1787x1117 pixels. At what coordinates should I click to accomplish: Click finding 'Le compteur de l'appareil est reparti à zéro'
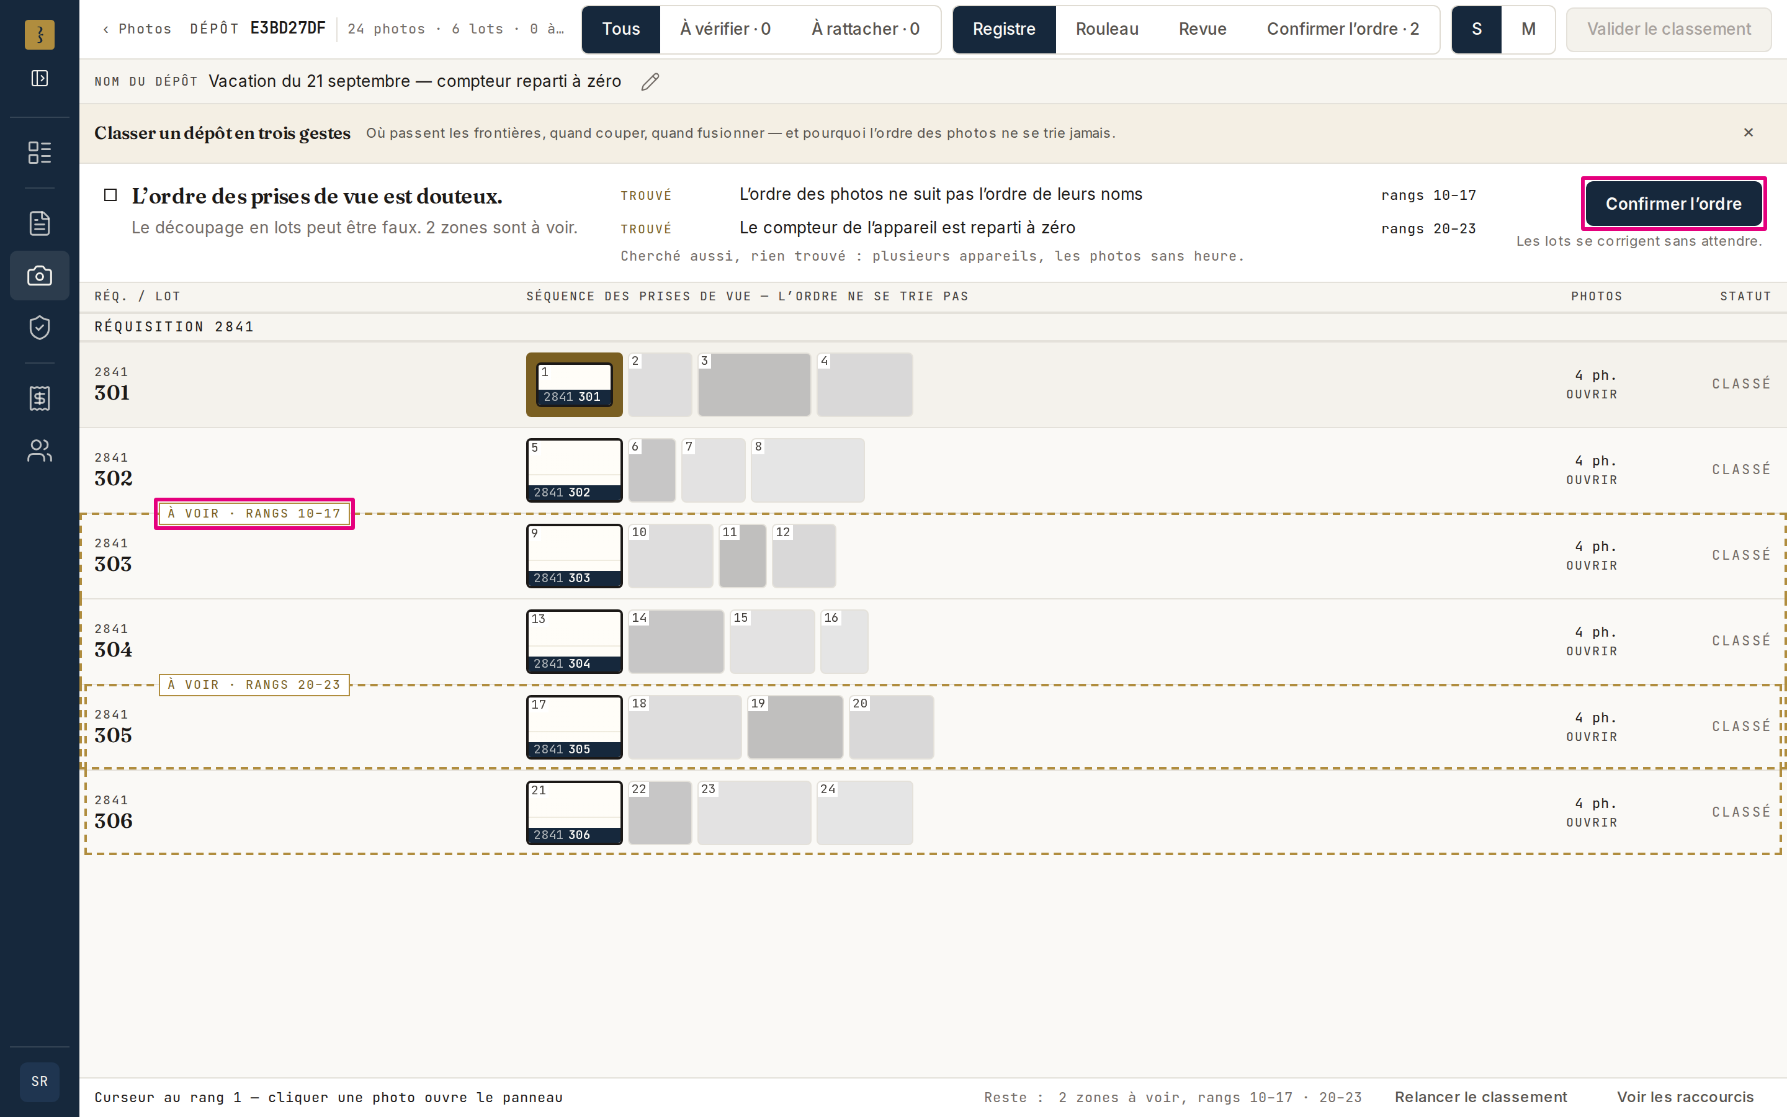tap(908, 228)
